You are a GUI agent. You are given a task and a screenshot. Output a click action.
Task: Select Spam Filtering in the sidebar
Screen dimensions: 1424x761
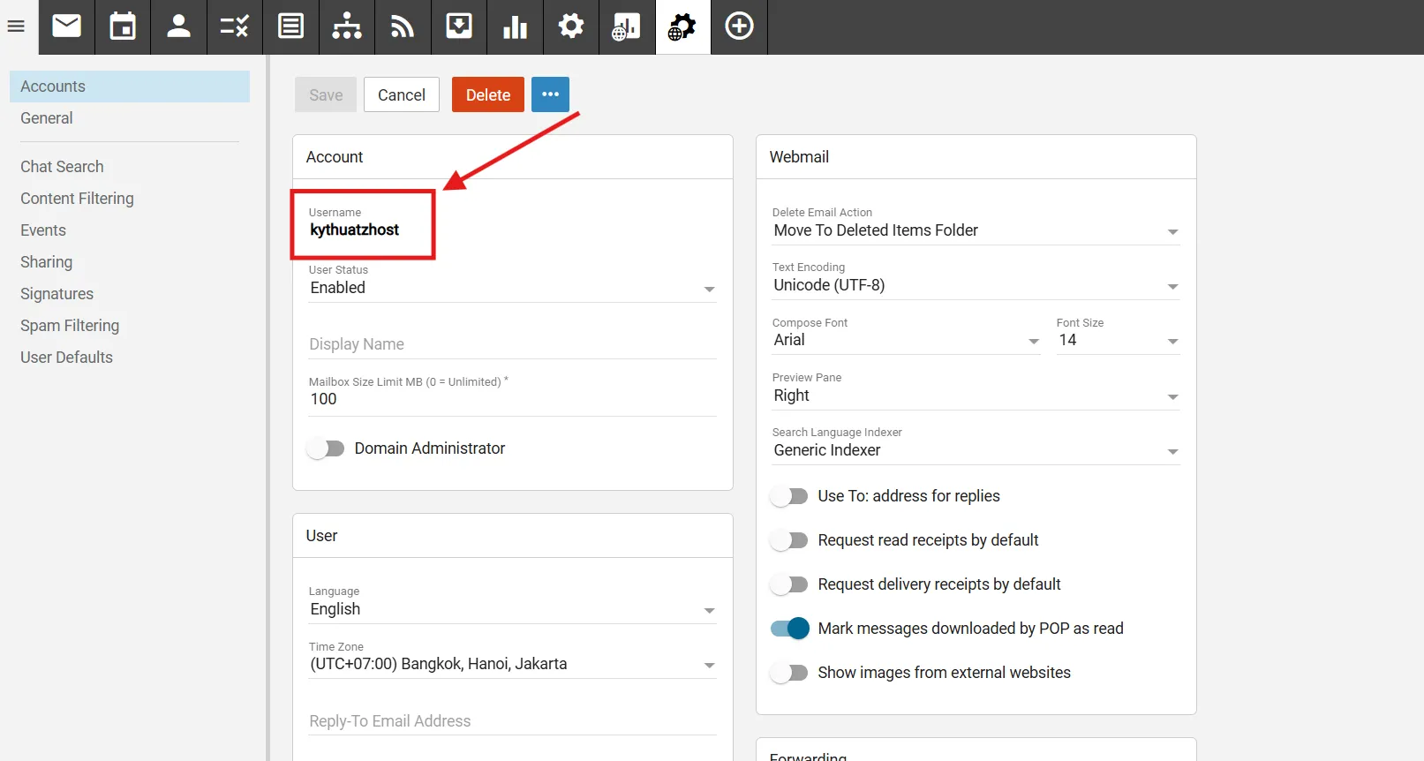point(70,326)
